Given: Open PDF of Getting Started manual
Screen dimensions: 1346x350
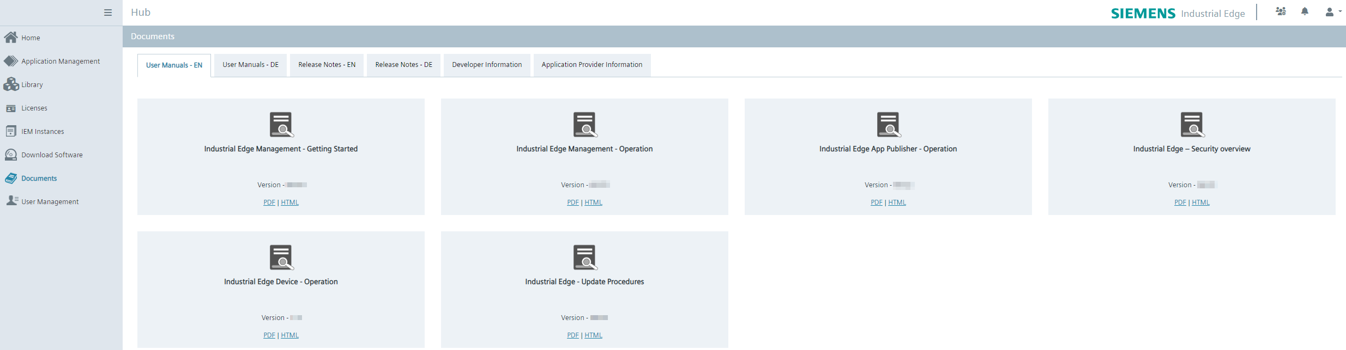Looking at the screenshot, I should (x=269, y=202).
